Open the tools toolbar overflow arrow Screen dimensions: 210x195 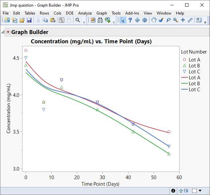(205, 22)
